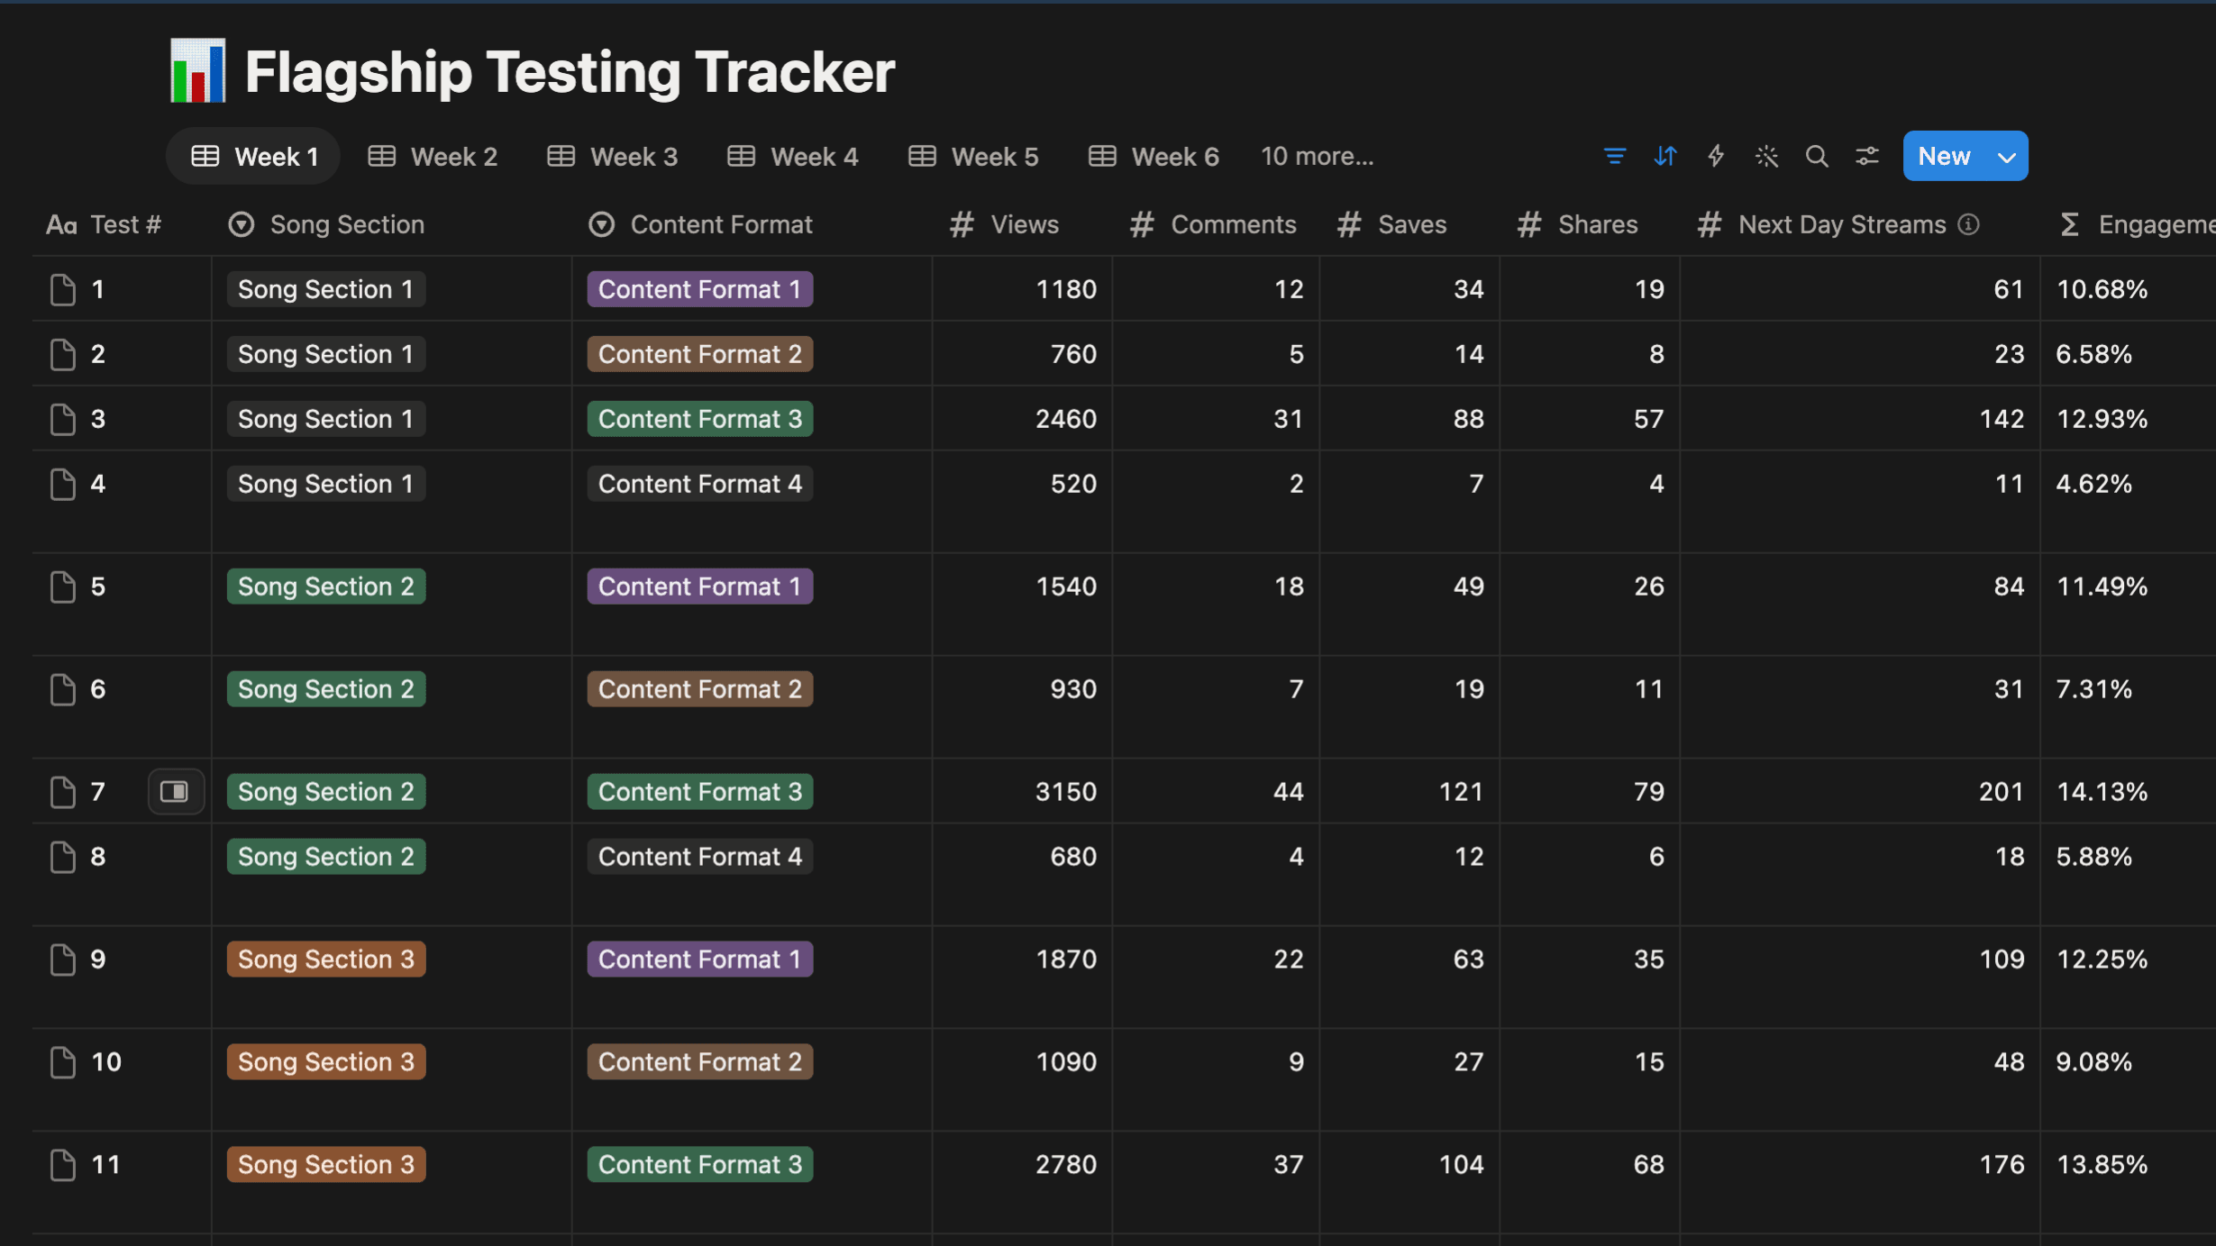The width and height of the screenshot is (2216, 1246).
Task: Click the Flagship Testing Tracker title
Action: pos(570,72)
